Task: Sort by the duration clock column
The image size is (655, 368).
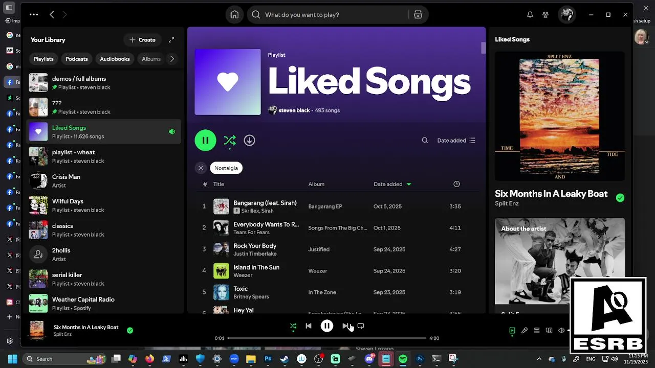Action: [x=456, y=184]
